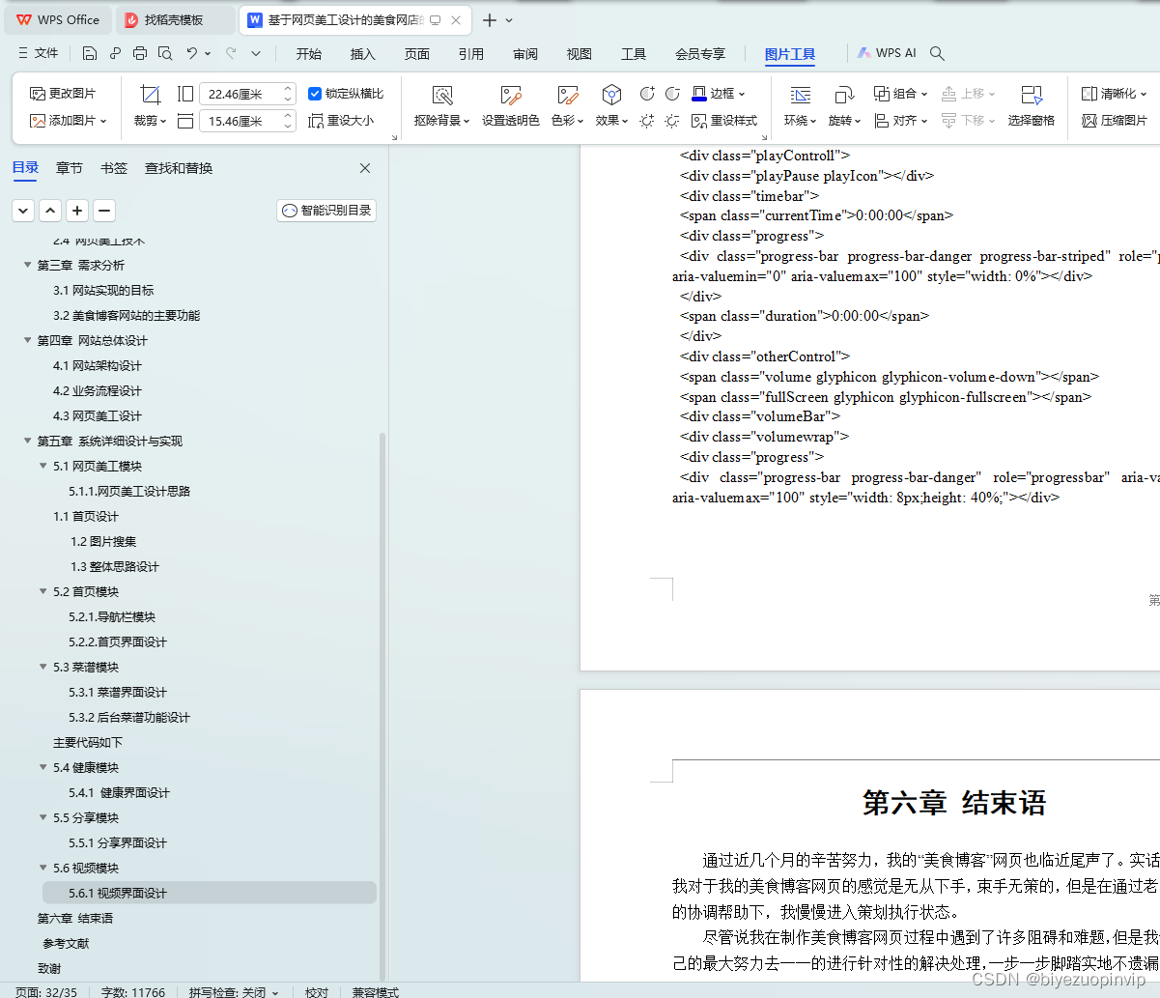Click the 环绕 text wrap icon
The height and width of the screenshot is (998, 1160).
[x=800, y=95]
